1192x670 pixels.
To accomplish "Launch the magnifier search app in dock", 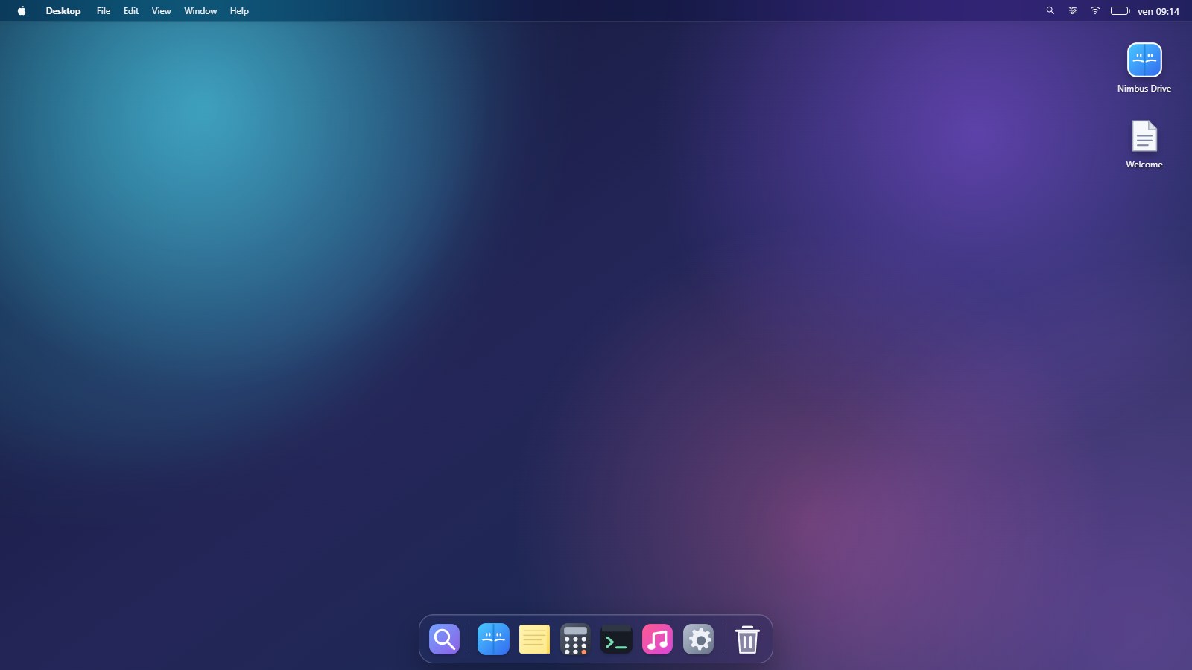I will pos(445,639).
